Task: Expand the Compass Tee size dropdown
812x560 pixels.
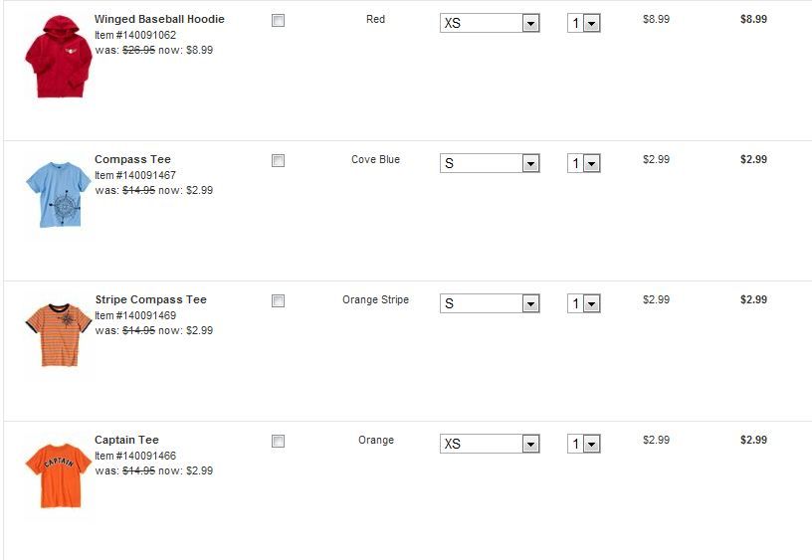Action: click(489, 163)
